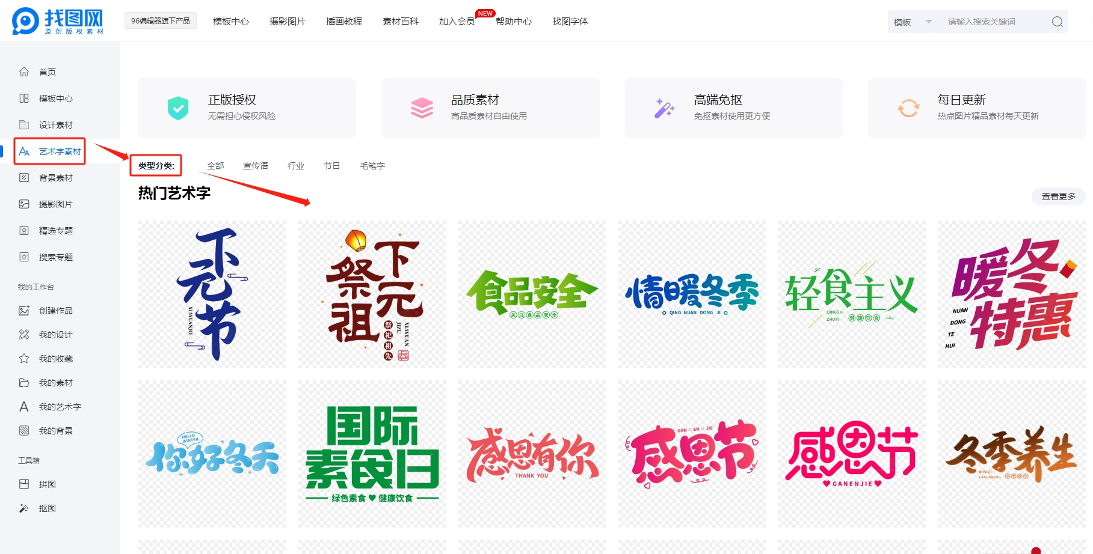1093x554 pixels.
Task: Go to 加入会员 menu item
Action: [x=457, y=22]
